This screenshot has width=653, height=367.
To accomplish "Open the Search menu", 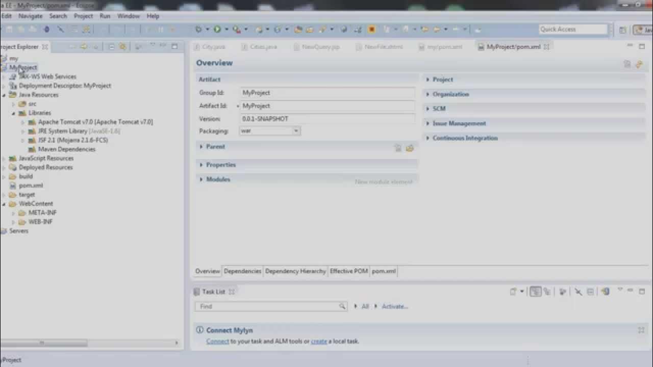I will pos(58,16).
